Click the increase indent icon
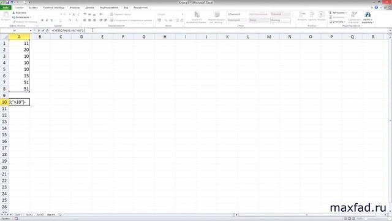Image resolution: width=392 pixels, height=221 pixels. (x=105, y=20)
